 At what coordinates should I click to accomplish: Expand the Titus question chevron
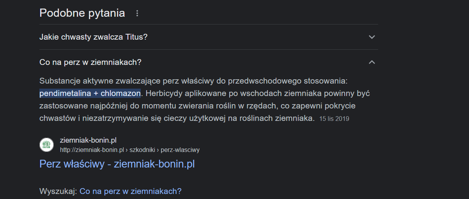pyautogui.click(x=372, y=37)
